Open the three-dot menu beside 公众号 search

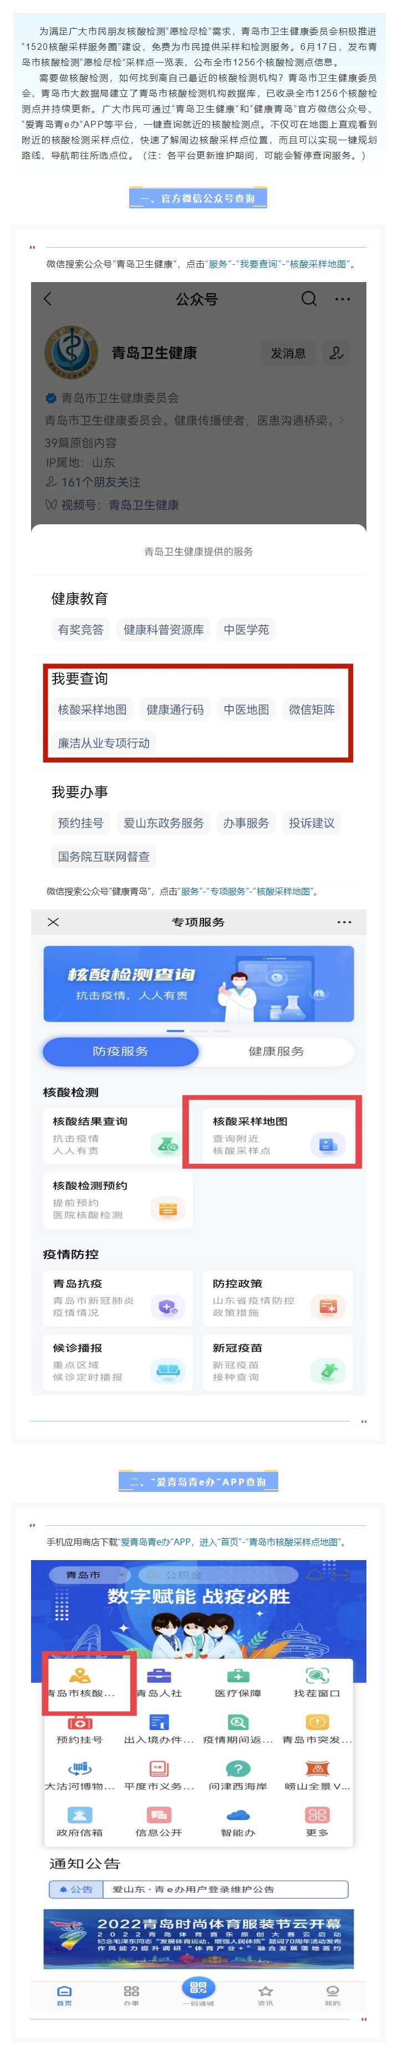click(342, 299)
